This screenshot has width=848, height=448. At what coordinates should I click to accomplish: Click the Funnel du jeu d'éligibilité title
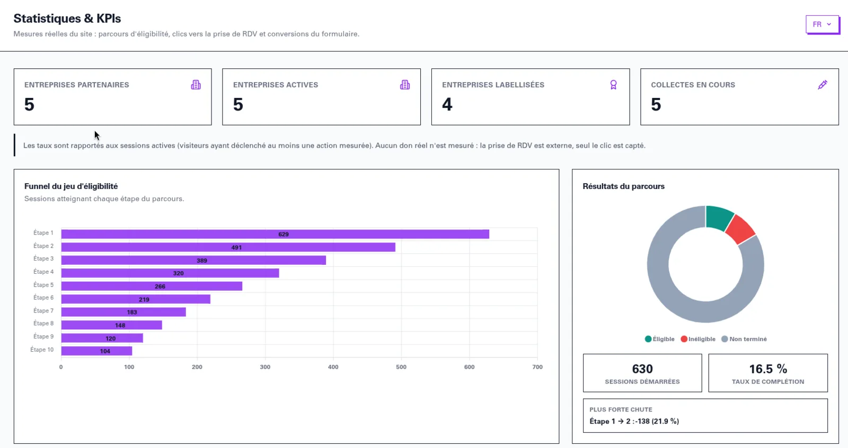[x=71, y=186]
